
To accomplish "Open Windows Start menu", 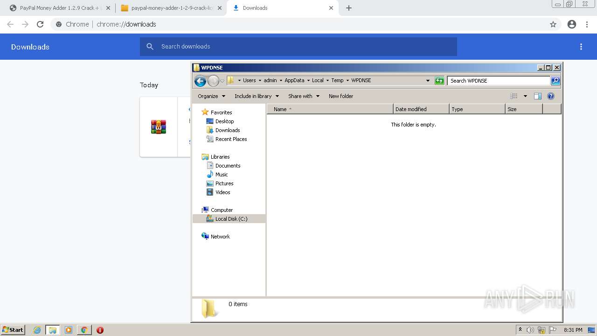I will 13,330.
